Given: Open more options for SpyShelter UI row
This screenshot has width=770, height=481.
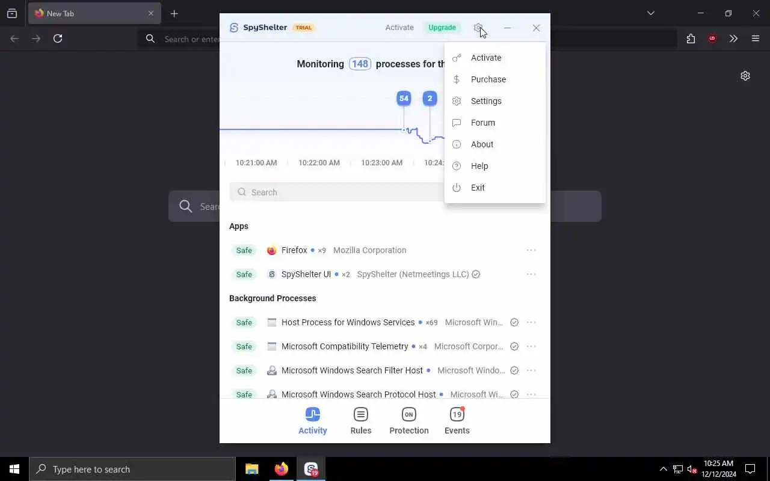Looking at the screenshot, I should pos(531,274).
